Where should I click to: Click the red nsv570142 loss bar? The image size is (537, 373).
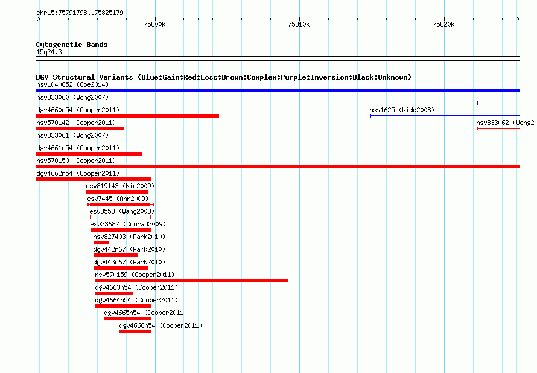pos(80,129)
